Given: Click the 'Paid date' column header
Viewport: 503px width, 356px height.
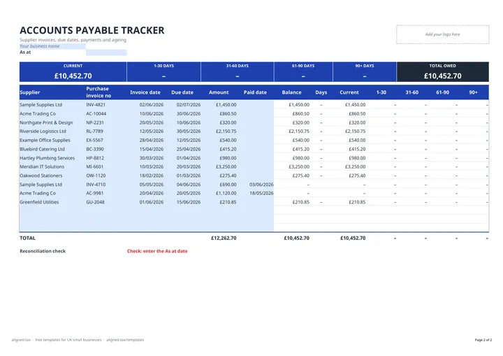Looking at the screenshot, I should (255, 92).
